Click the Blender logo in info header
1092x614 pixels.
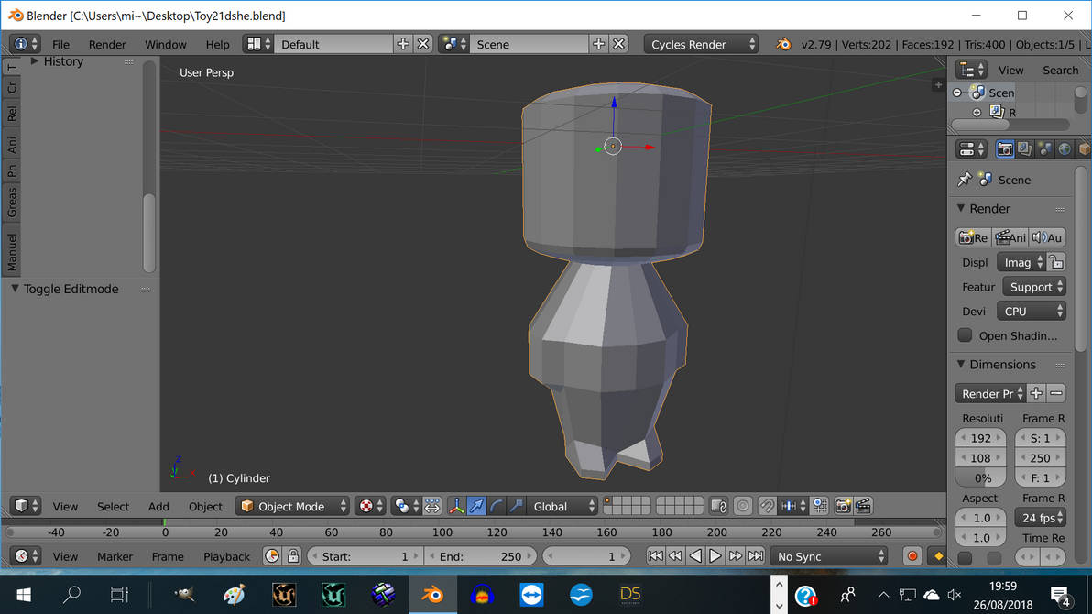783,44
